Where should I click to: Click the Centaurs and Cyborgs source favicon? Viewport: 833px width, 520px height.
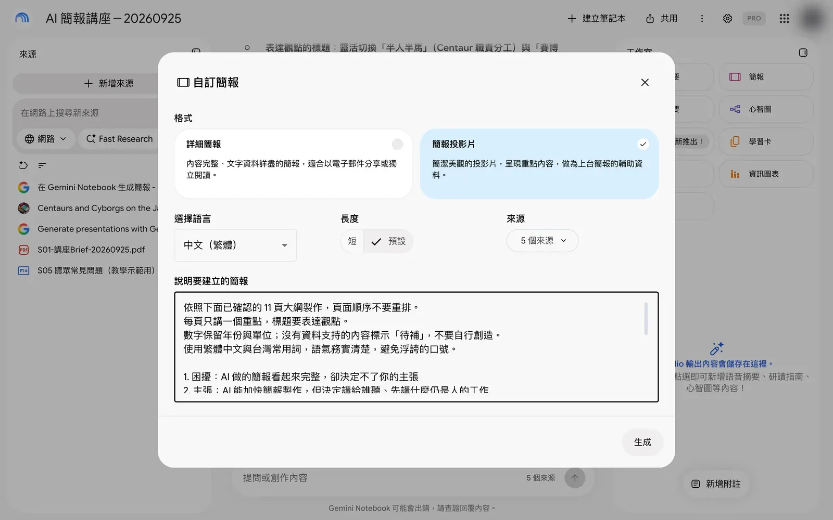[x=23, y=208]
